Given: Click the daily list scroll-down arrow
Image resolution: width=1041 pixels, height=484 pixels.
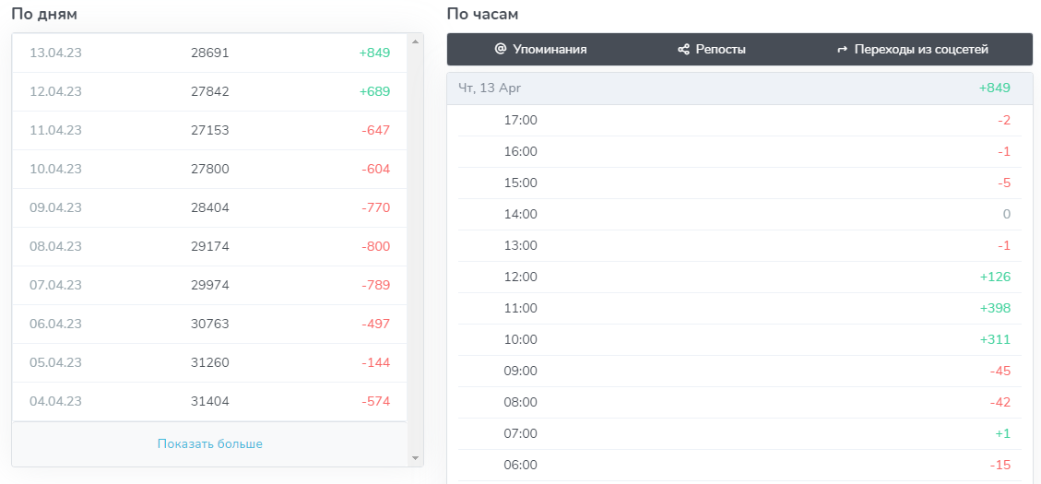Looking at the screenshot, I should click(x=416, y=458).
